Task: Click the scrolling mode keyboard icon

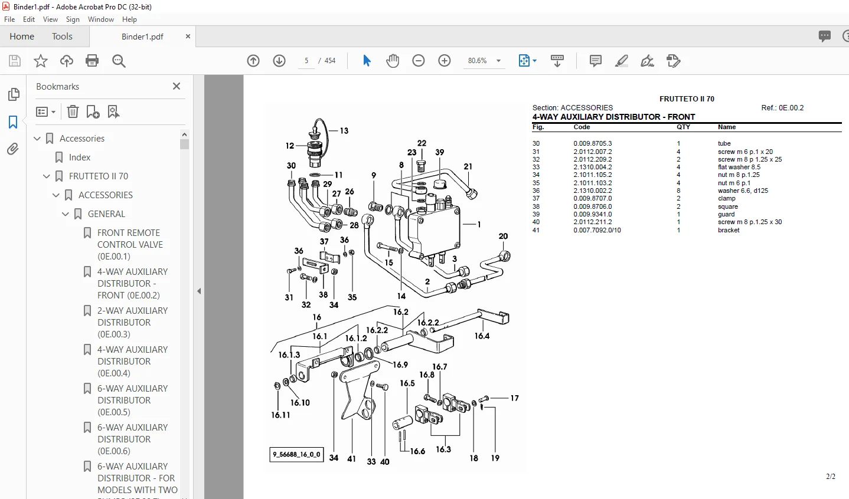Action: [557, 61]
